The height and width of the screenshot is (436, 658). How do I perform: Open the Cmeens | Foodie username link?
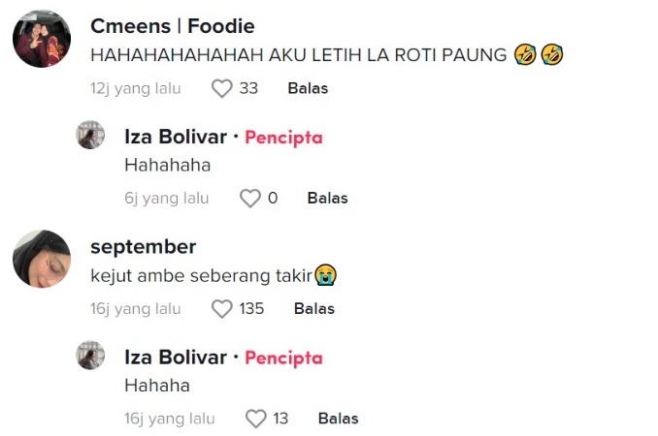172,26
